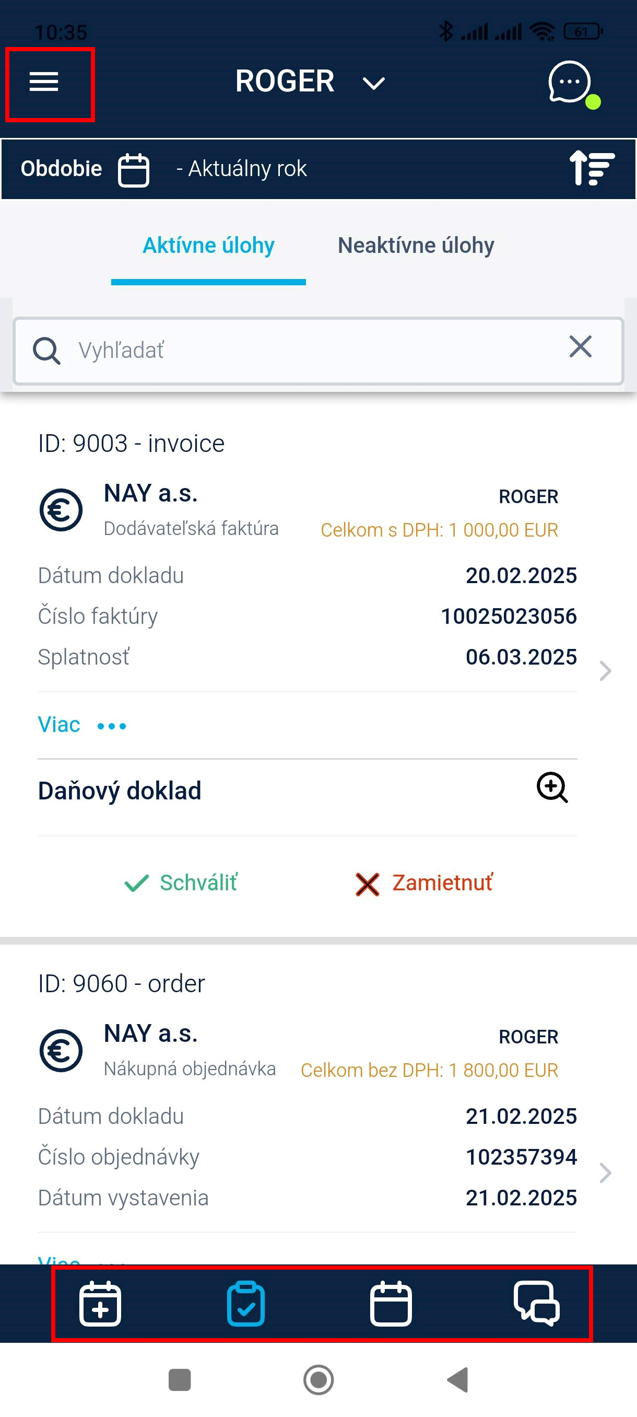Select the Aktívne úlohy tab

(208, 246)
